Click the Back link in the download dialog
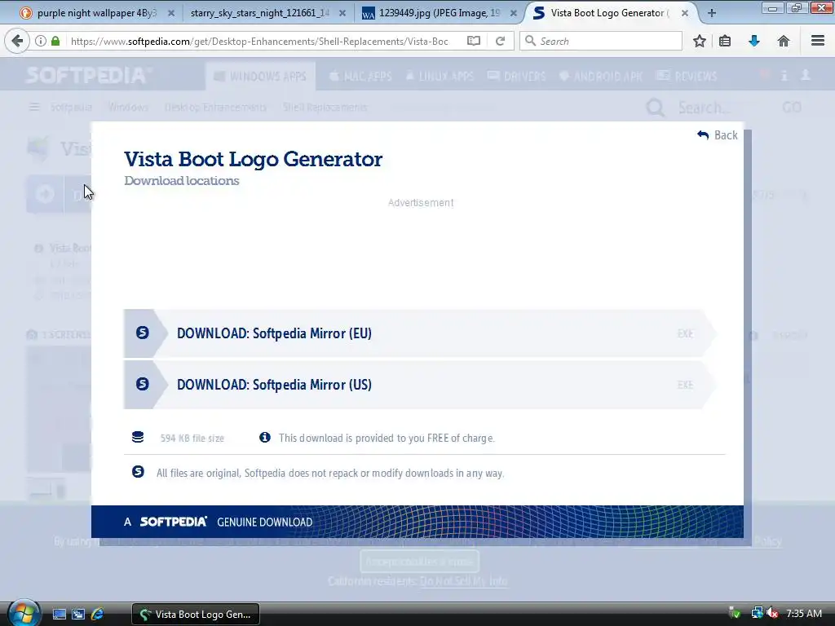The height and width of the screenshot is (626, 835). point(718,135)
